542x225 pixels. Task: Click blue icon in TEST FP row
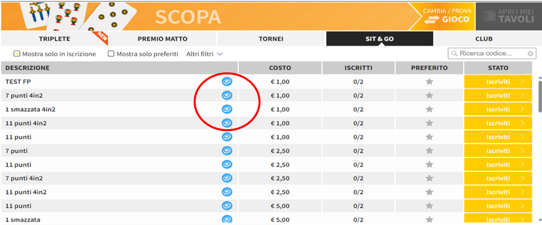click(227, 81)
